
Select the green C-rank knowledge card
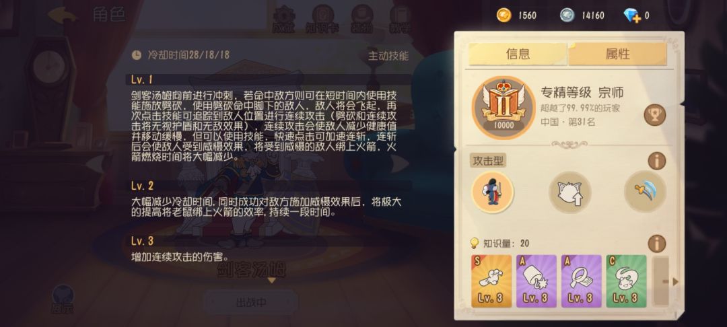[x=626, y=281]
